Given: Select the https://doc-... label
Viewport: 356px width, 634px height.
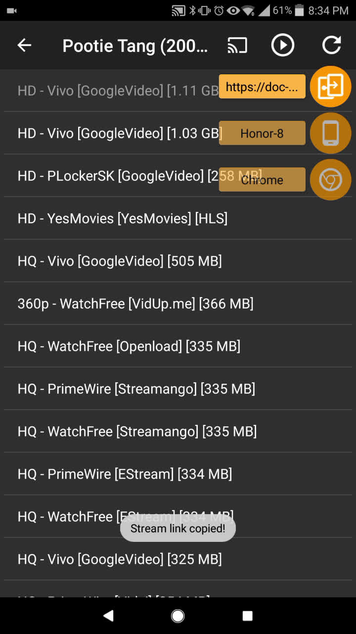Looking at the screenshot, I should (x=262, y=87).
